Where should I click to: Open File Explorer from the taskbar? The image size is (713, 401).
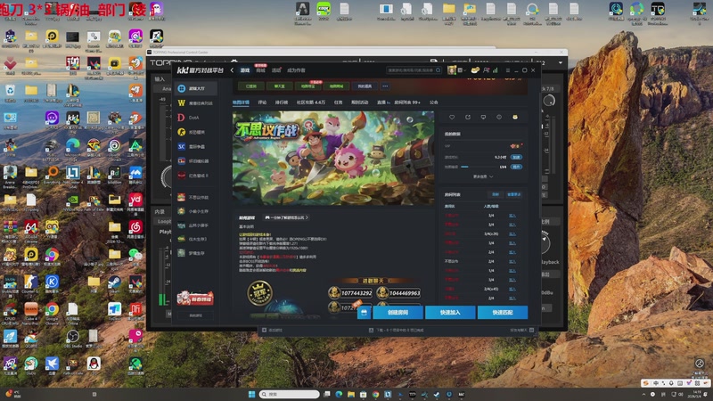(x=351, y=394)
